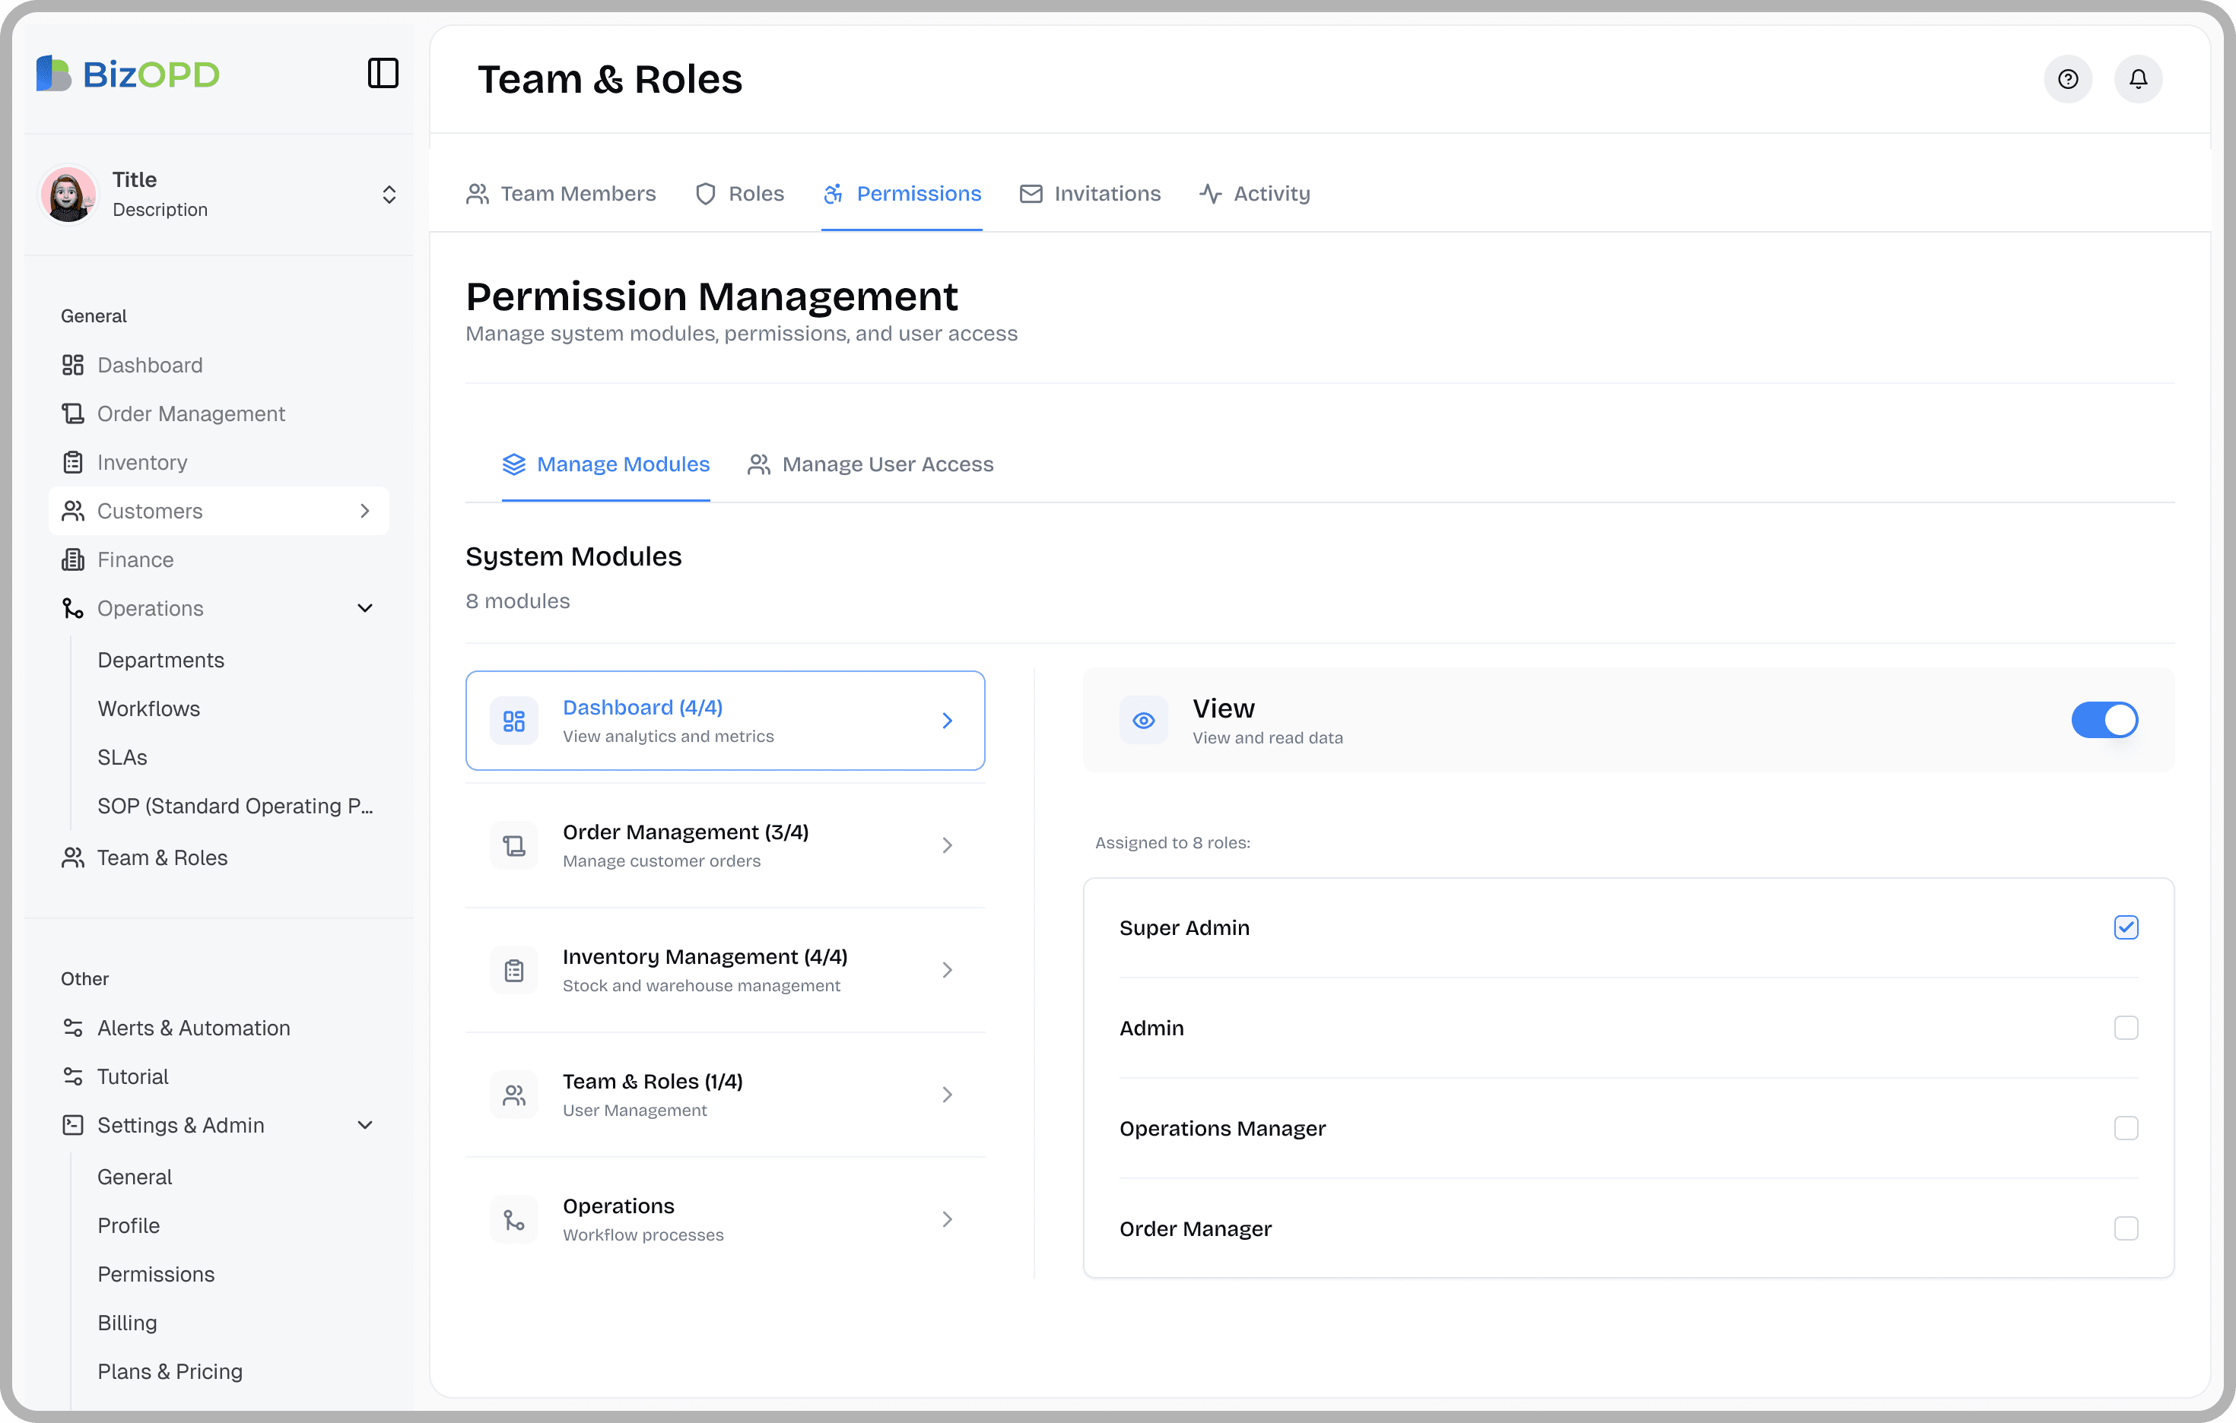
Task: Open Profile settings link
Action: point(128,1225)
